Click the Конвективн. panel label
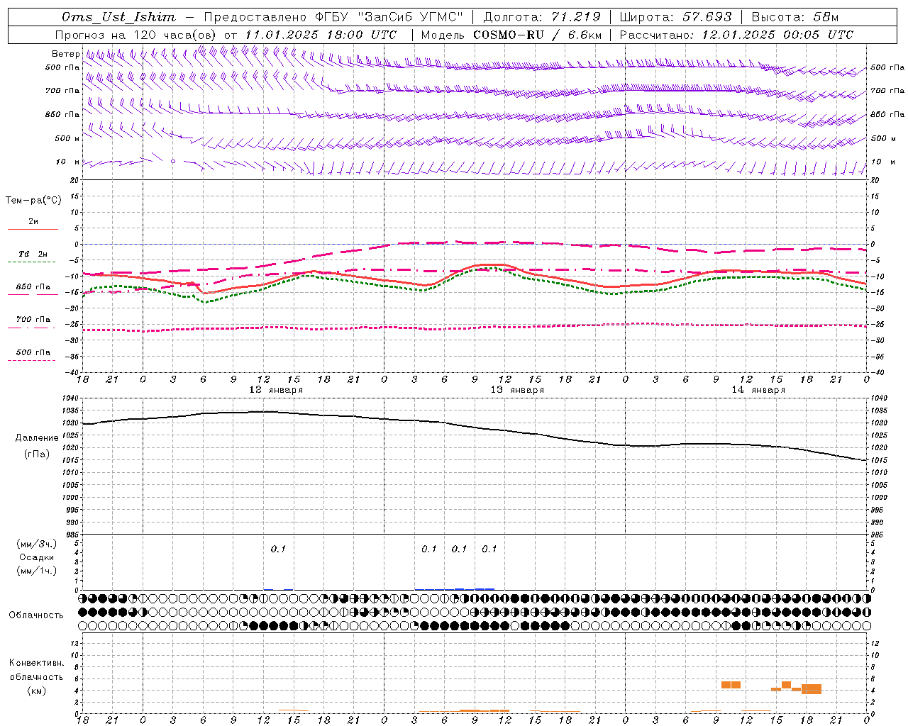The width and height of the screenshot is (908, 726). 37,663
